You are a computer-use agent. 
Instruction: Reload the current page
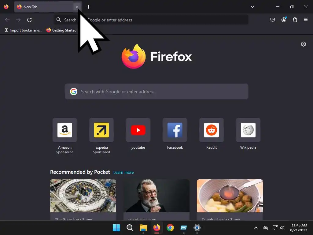pyautogui.click(x=29, y=20)
